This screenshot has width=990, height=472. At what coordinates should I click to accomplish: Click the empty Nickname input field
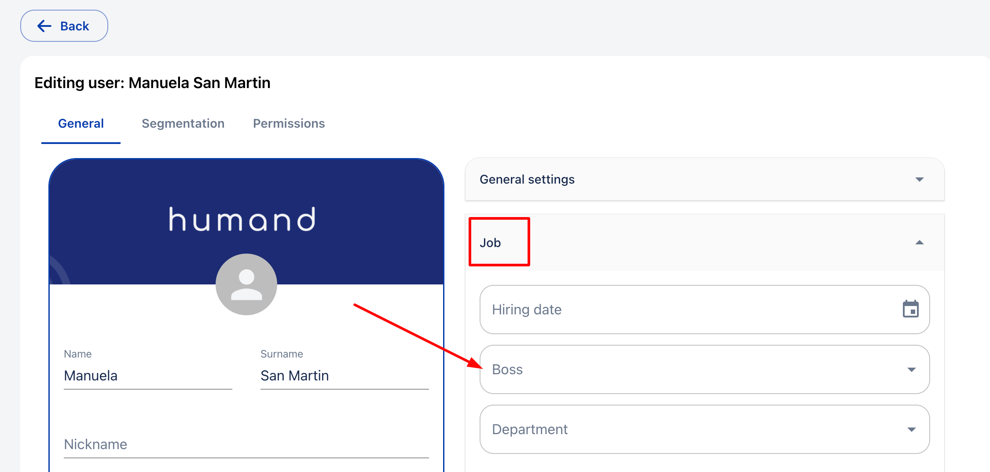pyautogui.click(x=246, y=444)
